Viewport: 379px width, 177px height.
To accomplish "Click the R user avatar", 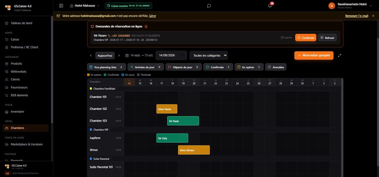I will pos(332,6).
